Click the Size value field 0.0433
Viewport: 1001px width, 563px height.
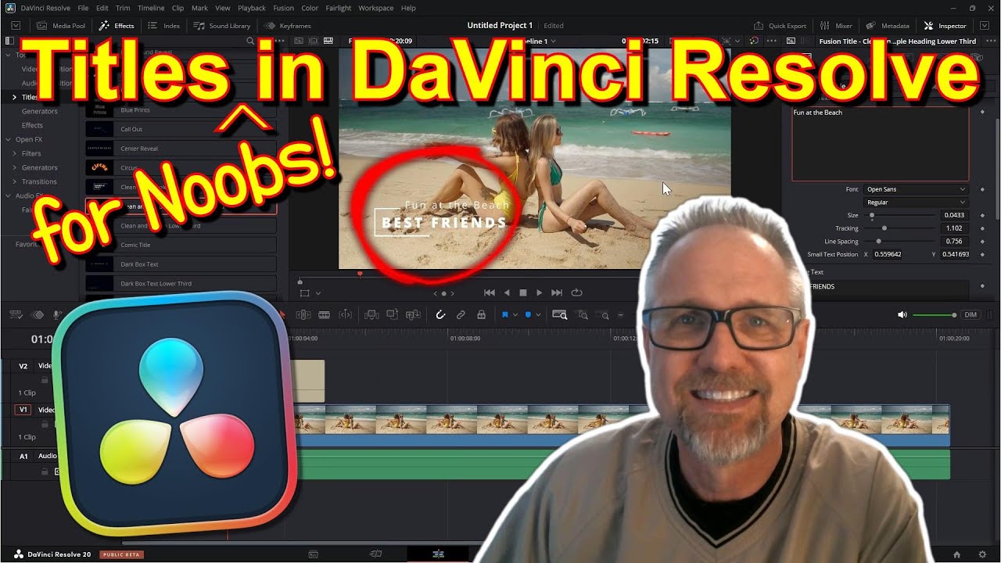[x=955, y=215]
